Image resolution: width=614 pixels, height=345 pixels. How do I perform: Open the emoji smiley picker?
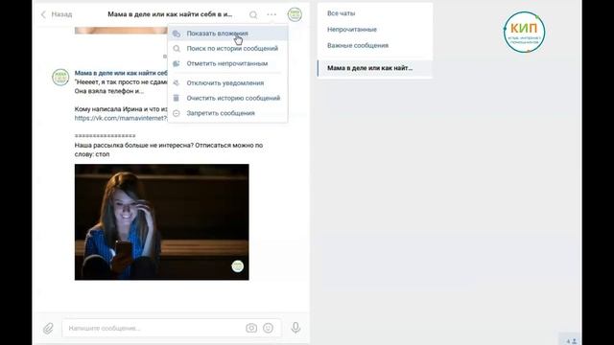point(269,328)
